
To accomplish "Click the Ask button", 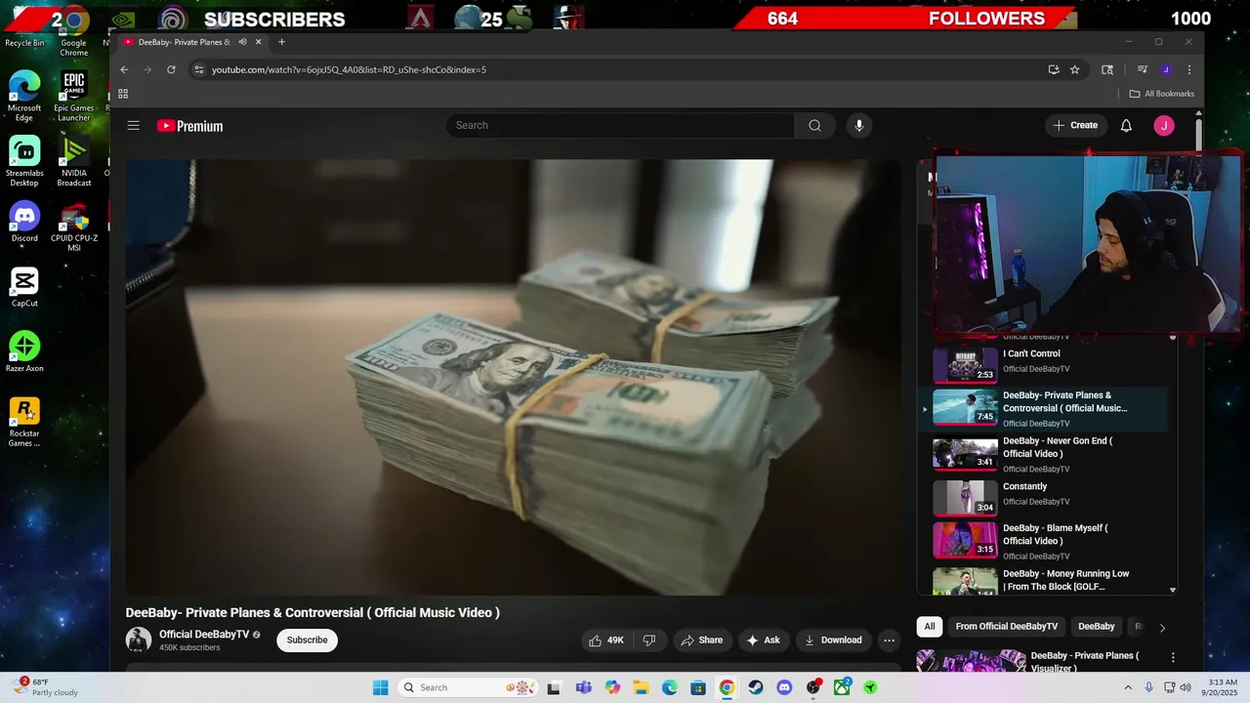I will click(x=763, y=641).
